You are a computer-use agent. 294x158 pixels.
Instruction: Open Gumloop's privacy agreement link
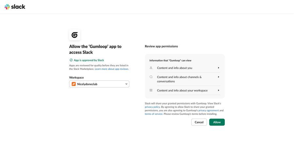click(x=208, y=110)
